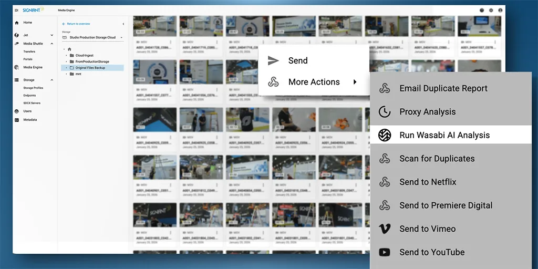
Task: Choose Send to Netflix from menu
Action: click(428, 182)
